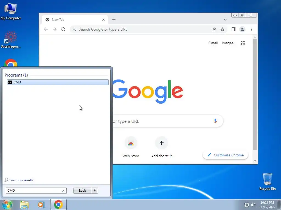281x210 pixels.
Task: Click Chrome's back arrow
Action: (46, 29)
